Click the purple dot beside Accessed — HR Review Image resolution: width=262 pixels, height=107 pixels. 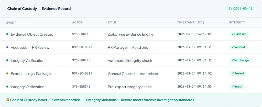[7, 47]
